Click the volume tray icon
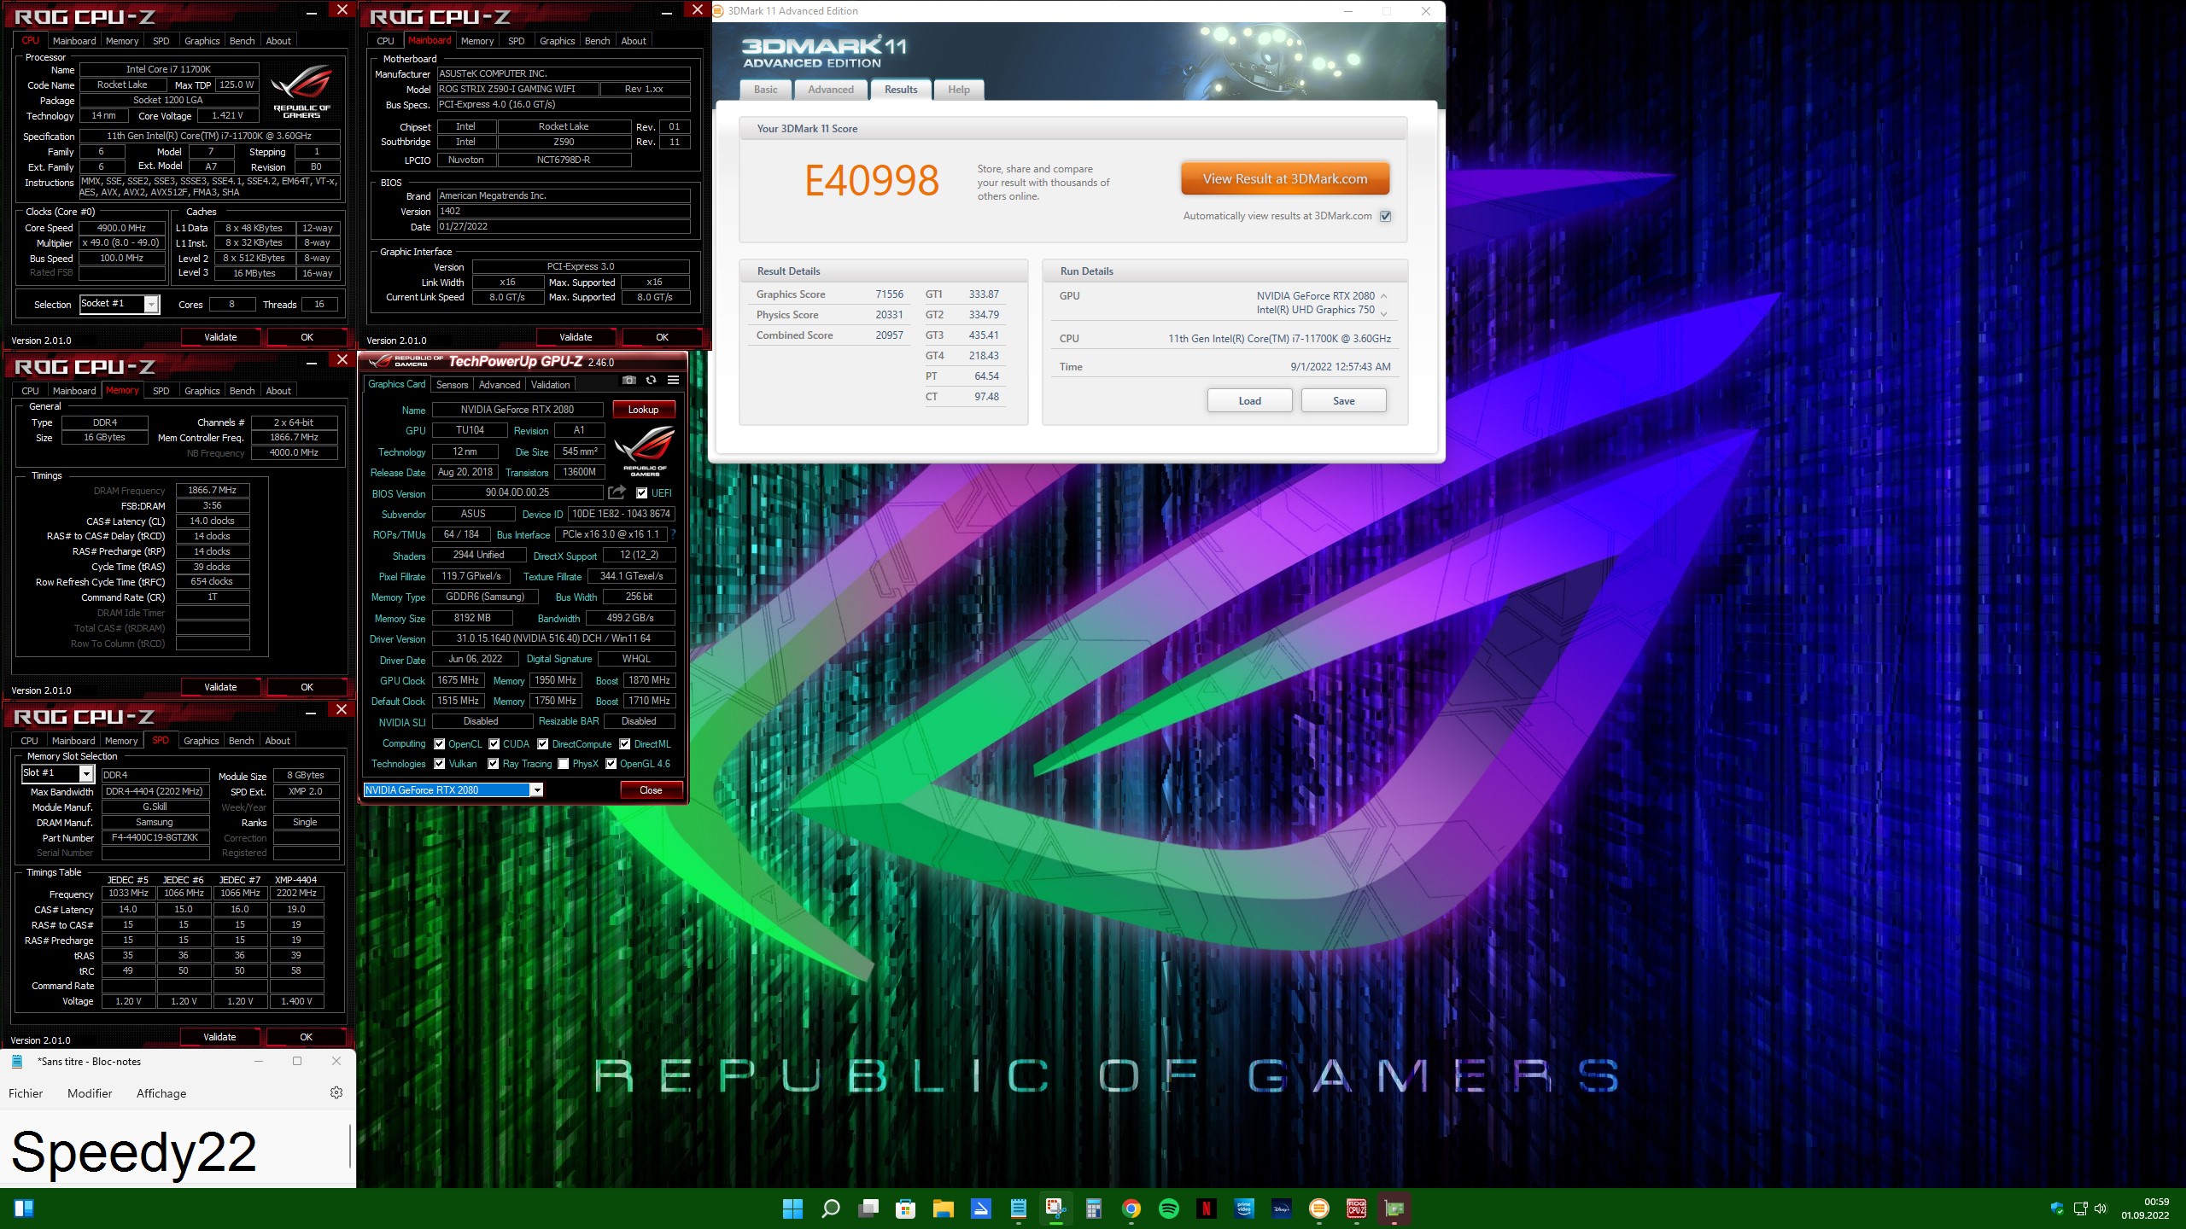 tap(2101, 1209)
